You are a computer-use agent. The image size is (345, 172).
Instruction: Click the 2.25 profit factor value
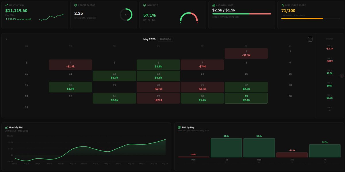(x=79, y=13)
